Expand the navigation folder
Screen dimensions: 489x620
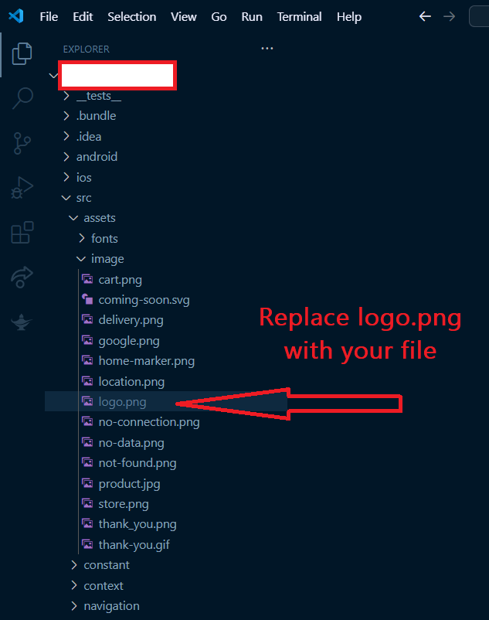point(111,606)
